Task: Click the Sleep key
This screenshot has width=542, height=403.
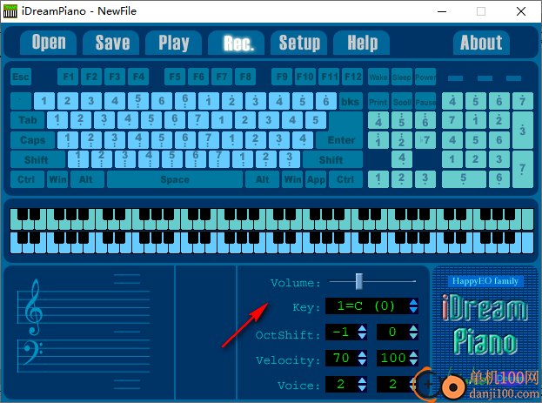Action: tap(402, 77)
